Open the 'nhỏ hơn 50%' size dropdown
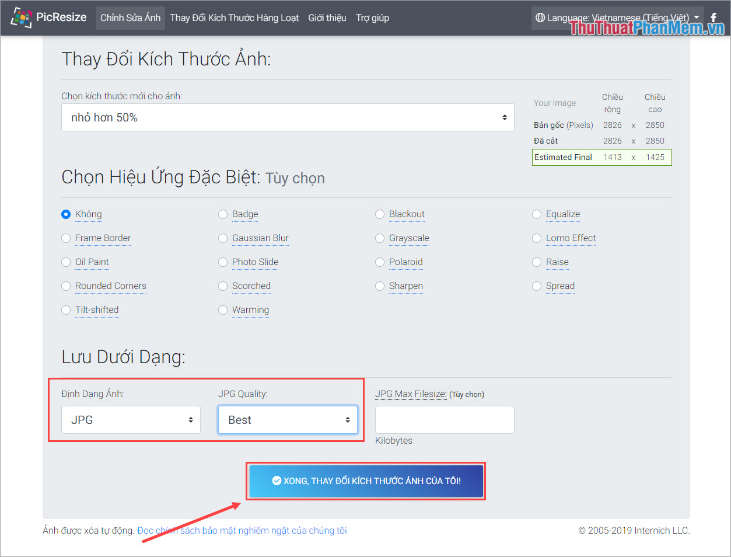This screenshot has height=557, width=731. (x=288, y=117)
